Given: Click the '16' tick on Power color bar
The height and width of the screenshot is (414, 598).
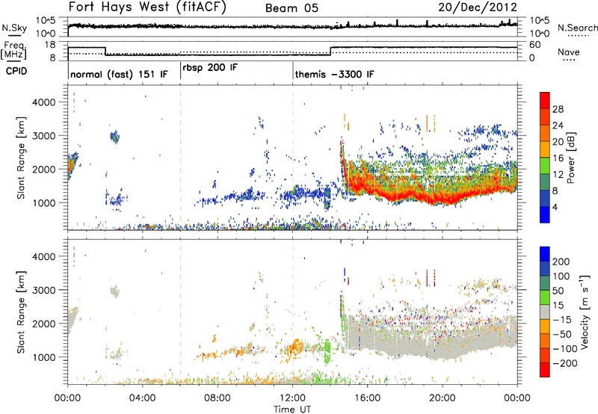Looking at the screenshot, I should (558, 158).
